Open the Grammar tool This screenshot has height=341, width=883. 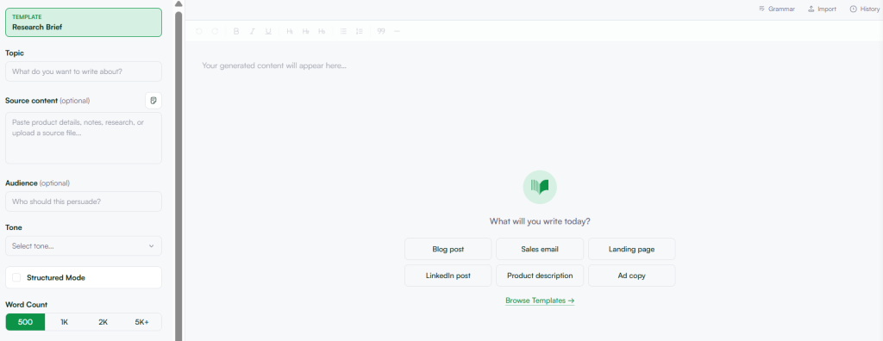pyautogui.click(x=777, y=9)
